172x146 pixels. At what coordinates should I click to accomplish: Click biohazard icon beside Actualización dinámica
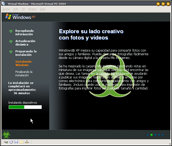click(11, 42)
